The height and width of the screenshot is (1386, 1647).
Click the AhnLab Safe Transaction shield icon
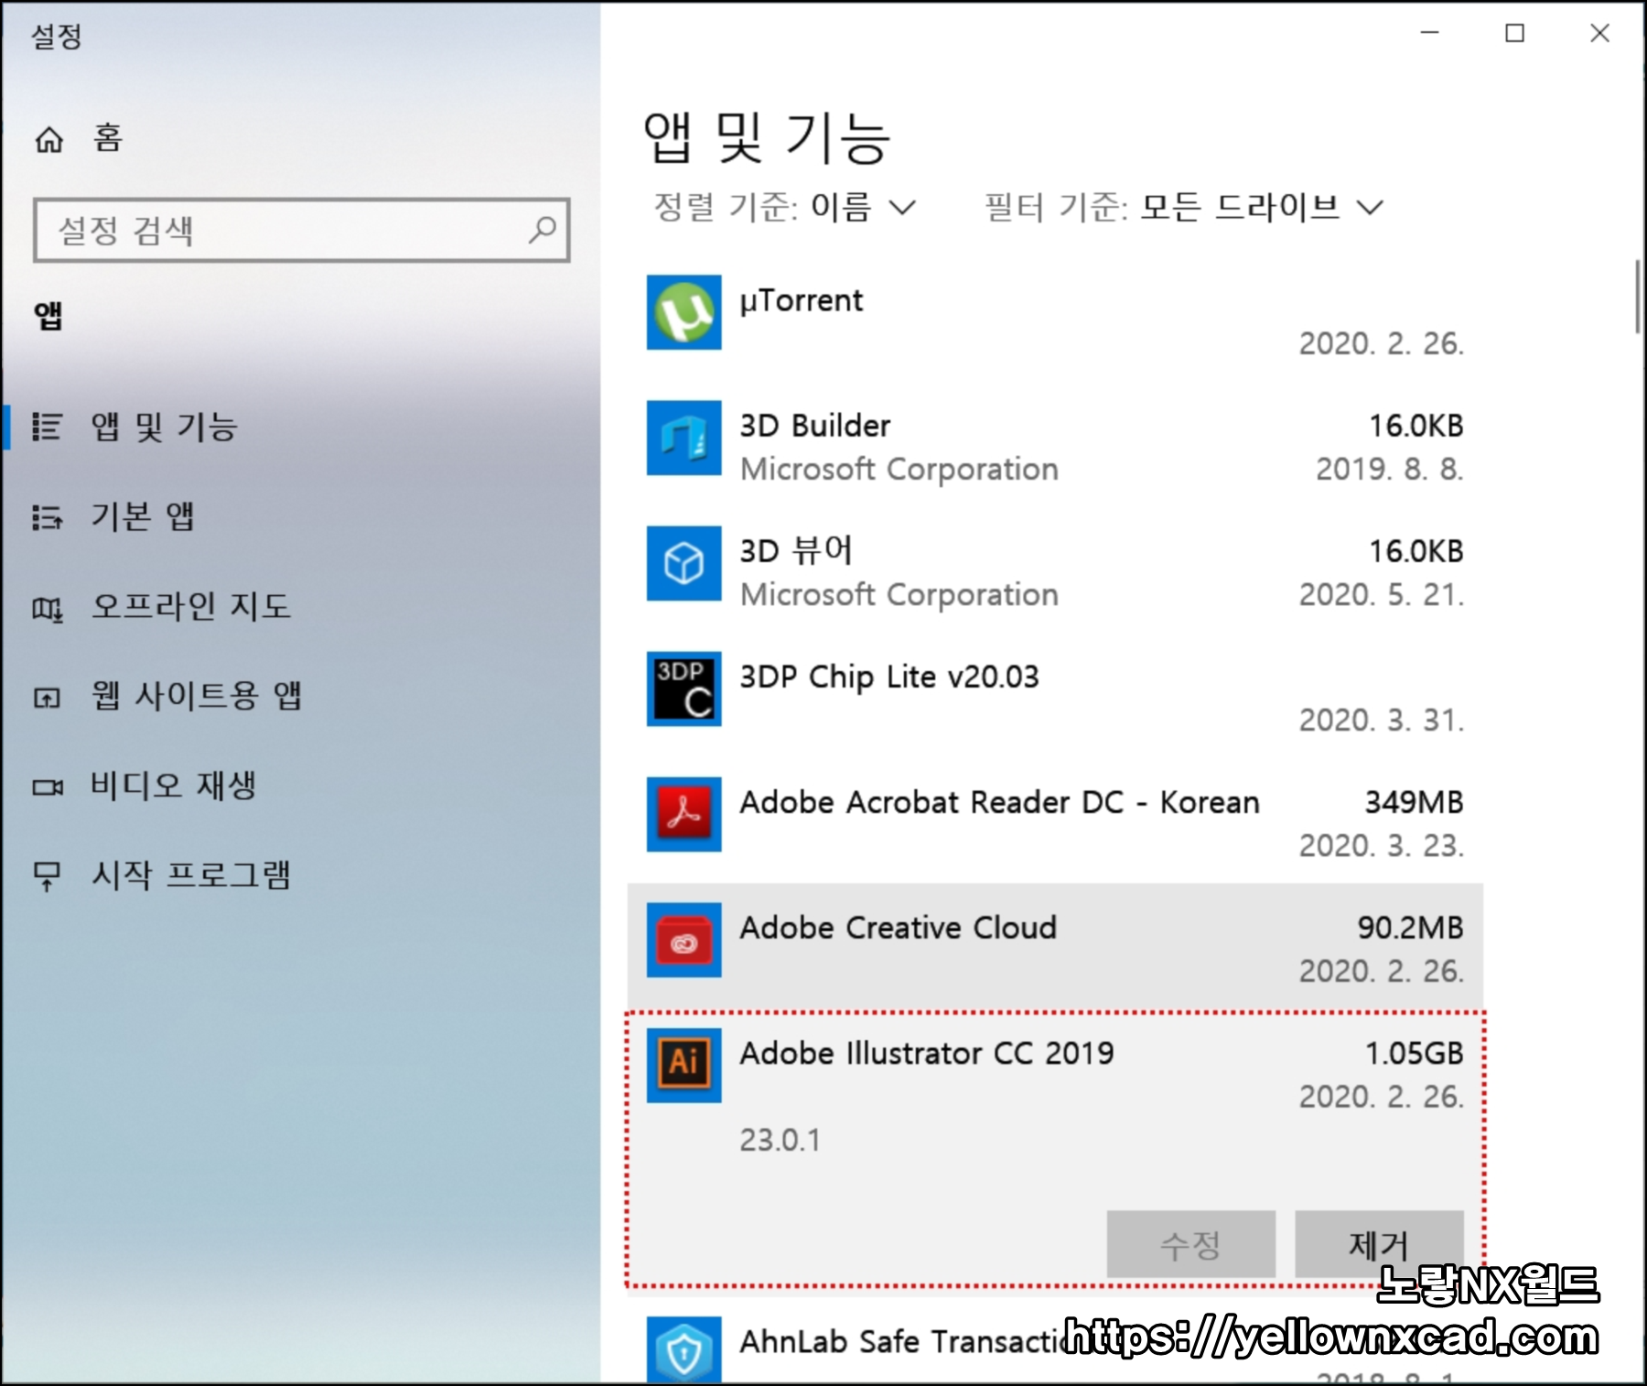[684, 1349]
